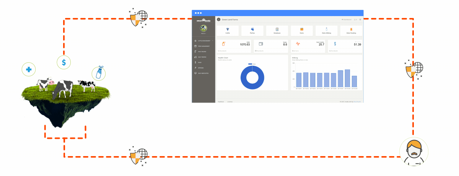This screenshot has height=176, width=459.
Task: Open the Parties shortcut card
Action: pos(252,31)
